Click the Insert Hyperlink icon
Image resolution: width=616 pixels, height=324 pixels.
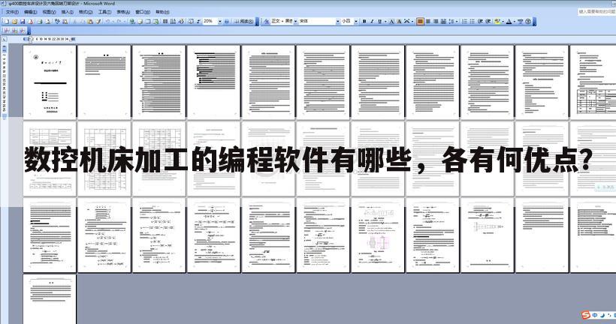click(x=131, y=22)
